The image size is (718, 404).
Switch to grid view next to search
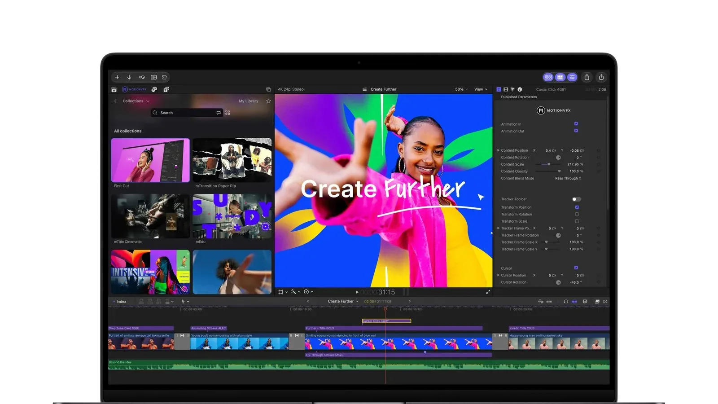(x=228, y=113)
